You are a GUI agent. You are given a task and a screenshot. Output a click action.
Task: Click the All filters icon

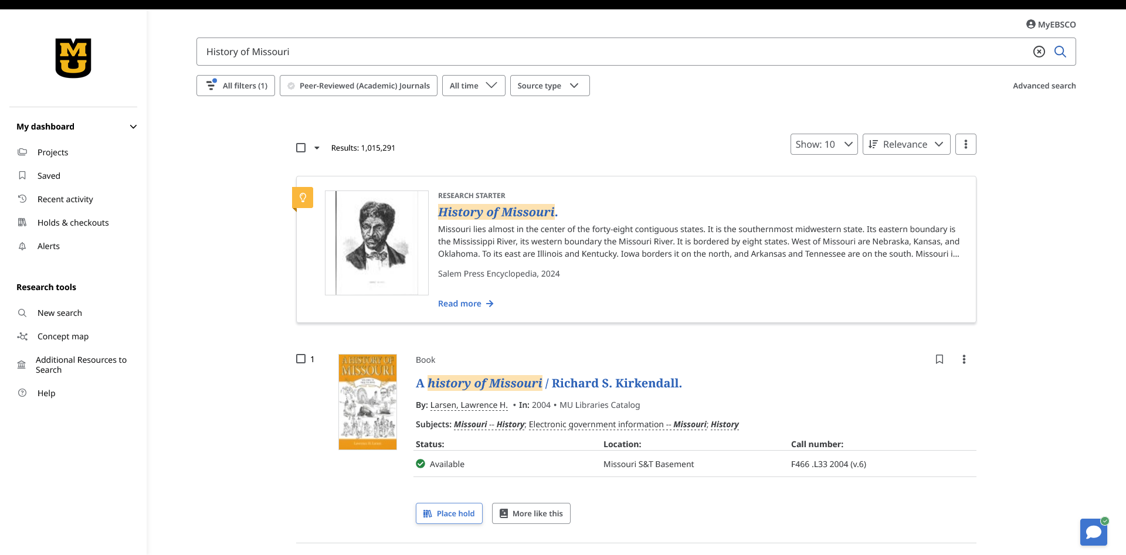coord(211,86)
